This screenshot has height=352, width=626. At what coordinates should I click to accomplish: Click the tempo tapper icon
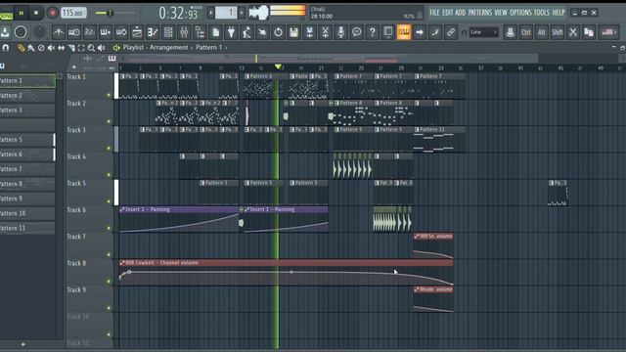click(x=246, y=32)
